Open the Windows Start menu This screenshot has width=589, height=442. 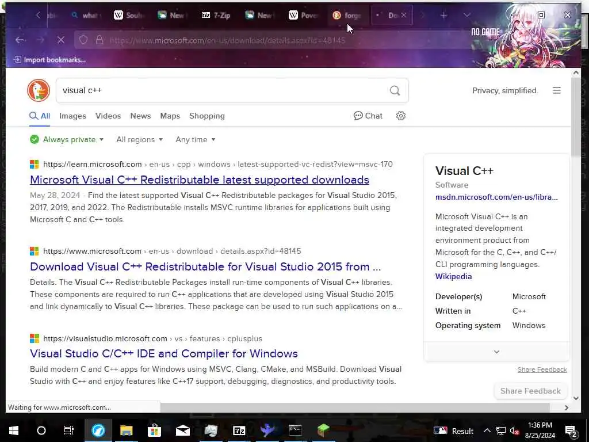(14, 430)
